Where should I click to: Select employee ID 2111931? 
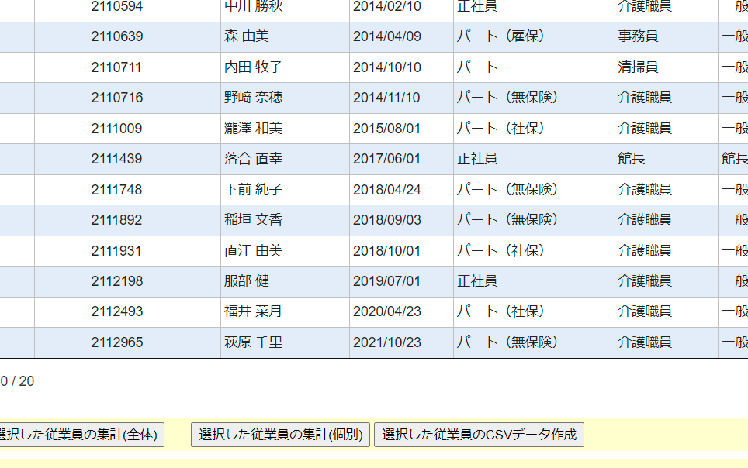click(x=117, y=251)
